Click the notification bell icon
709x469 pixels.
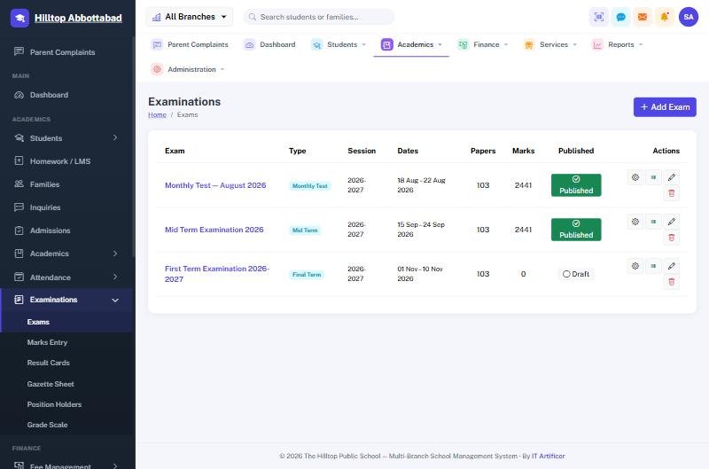click(664, 17)
